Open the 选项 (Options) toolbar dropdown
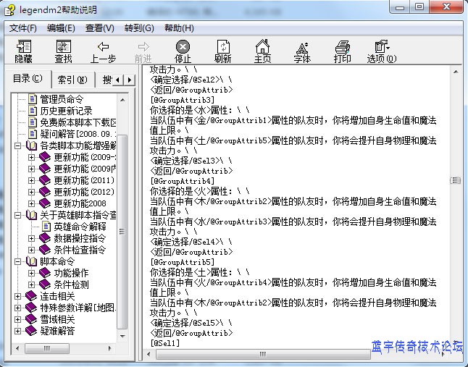The height and width of the screenshot is (367, 468). [x=382, y=51]
